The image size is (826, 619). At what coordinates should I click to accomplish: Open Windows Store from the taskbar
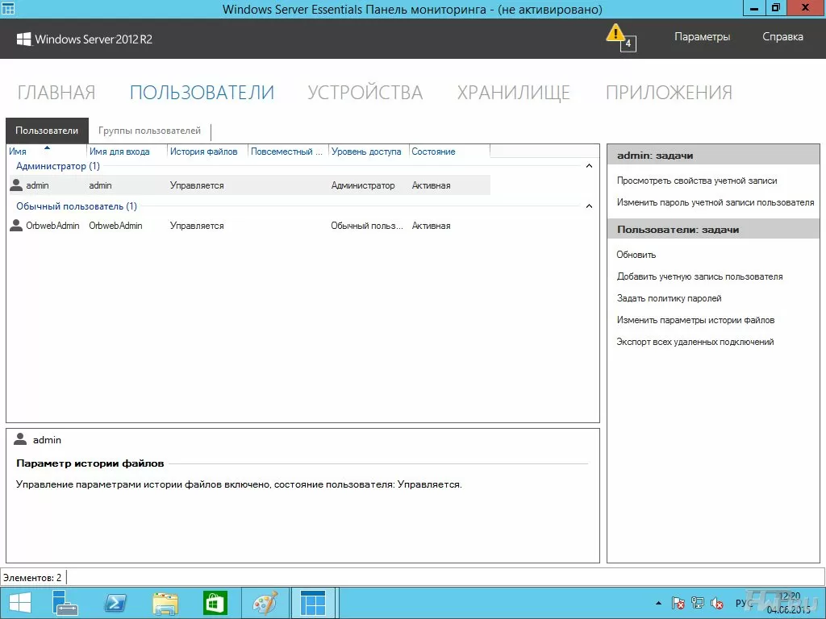[x=215, y=602]
